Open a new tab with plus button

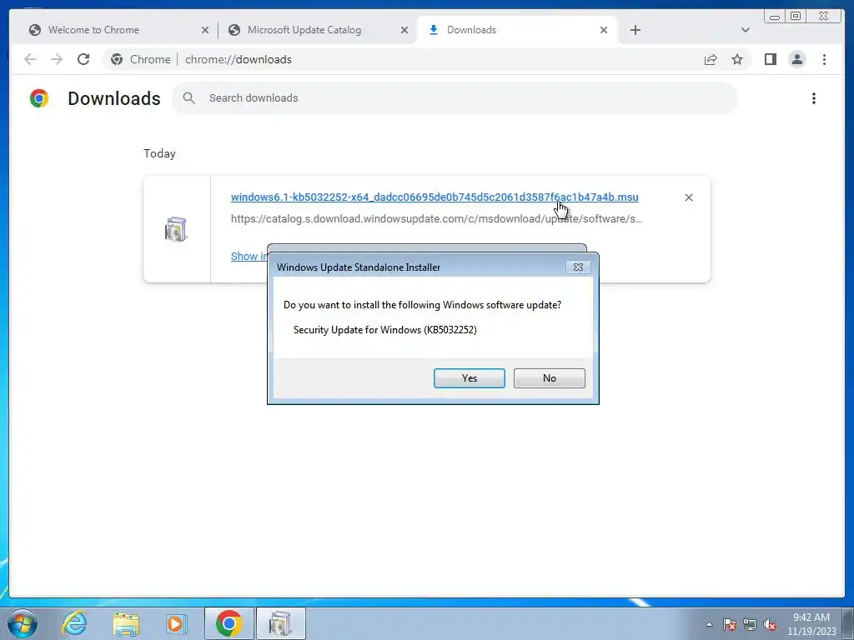[x=635, y=30]
